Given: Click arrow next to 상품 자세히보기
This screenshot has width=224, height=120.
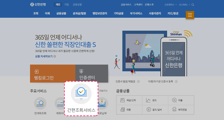Looking at the screenshot, I should (x=55, y=57).
